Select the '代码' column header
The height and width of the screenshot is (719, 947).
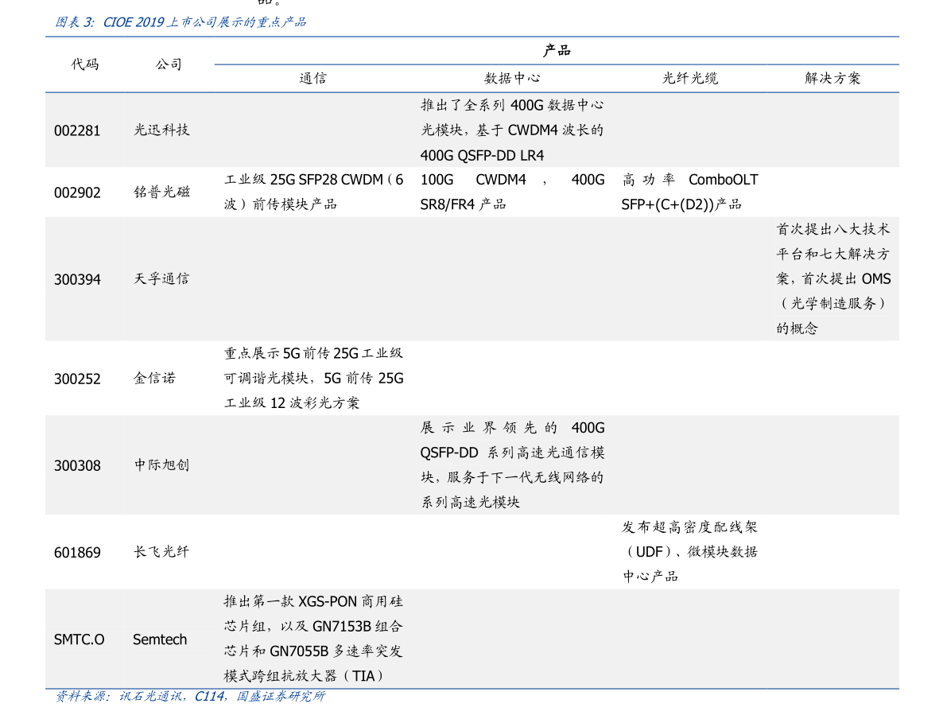pos(85,64)
